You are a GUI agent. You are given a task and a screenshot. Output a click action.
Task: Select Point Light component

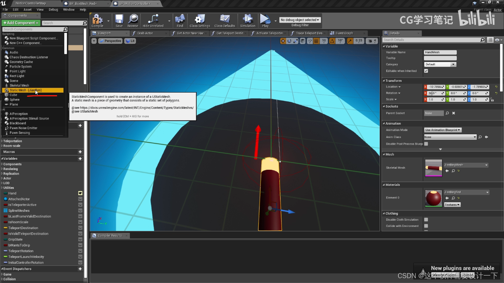click(x=17, y=71)
